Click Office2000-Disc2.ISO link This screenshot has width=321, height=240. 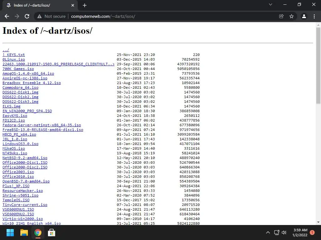[x=25, y=167]
